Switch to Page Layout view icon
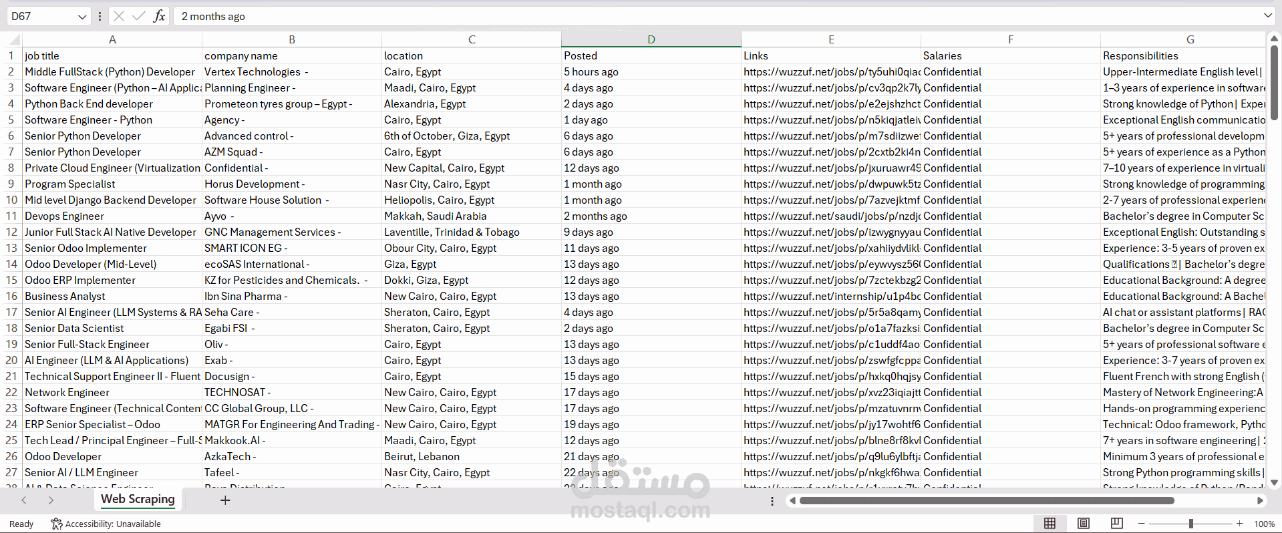This screenshot has height=533, width=1282. tap(1084, 524)
